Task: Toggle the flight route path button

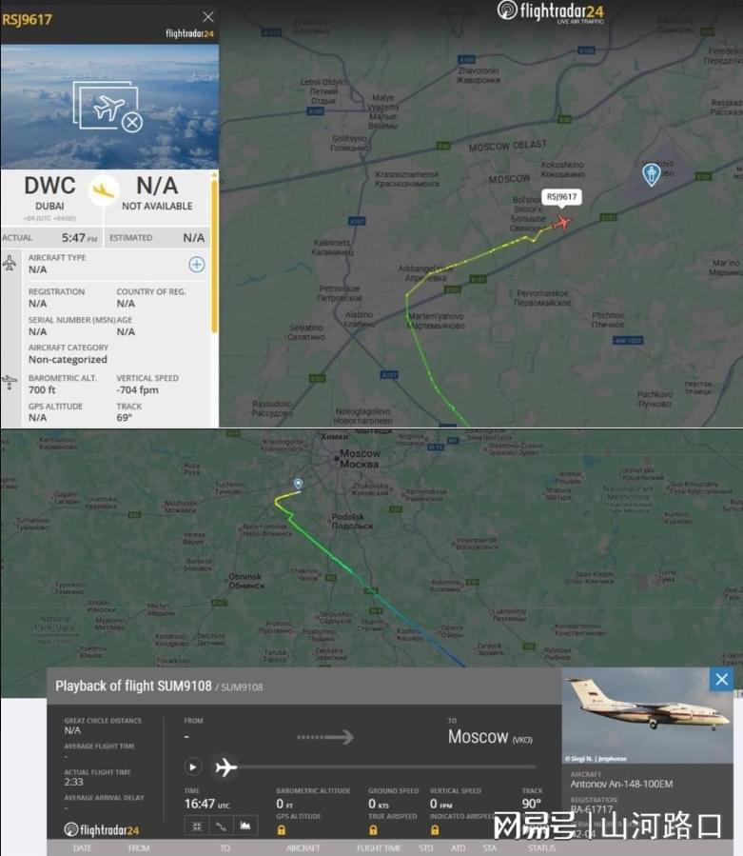Action: click(221, 826)
